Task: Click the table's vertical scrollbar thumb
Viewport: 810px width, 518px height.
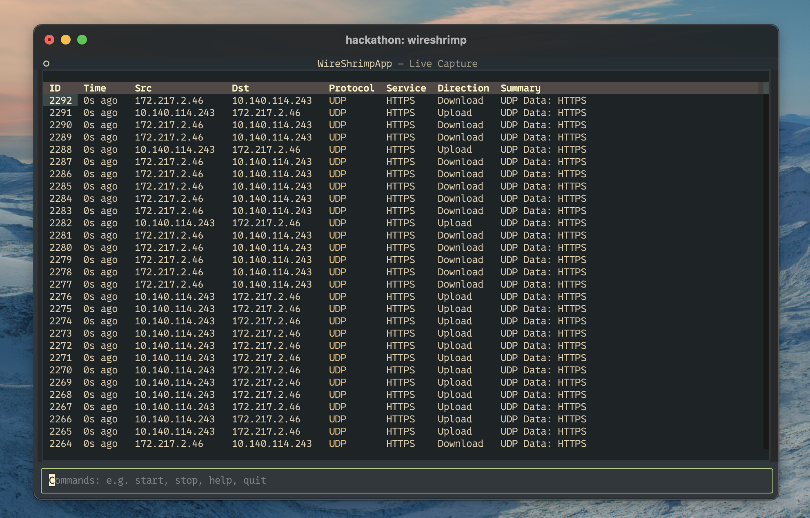Action: coord(766,88)
